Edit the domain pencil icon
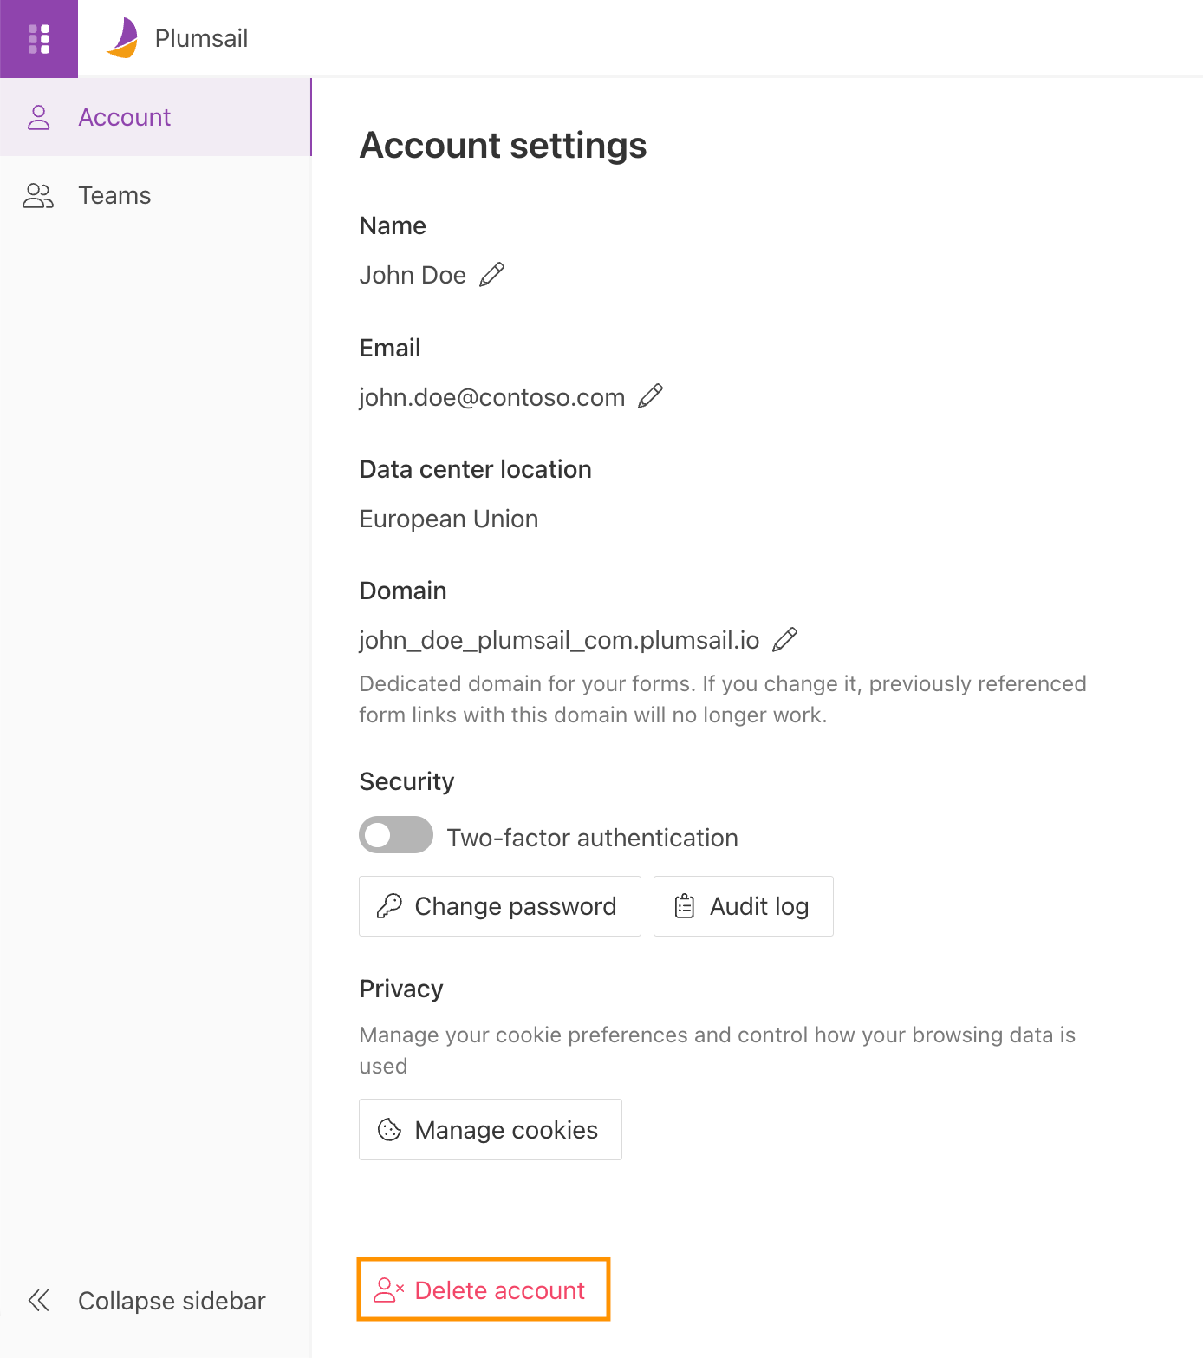1203x1358 pixels. pos(784,640)
